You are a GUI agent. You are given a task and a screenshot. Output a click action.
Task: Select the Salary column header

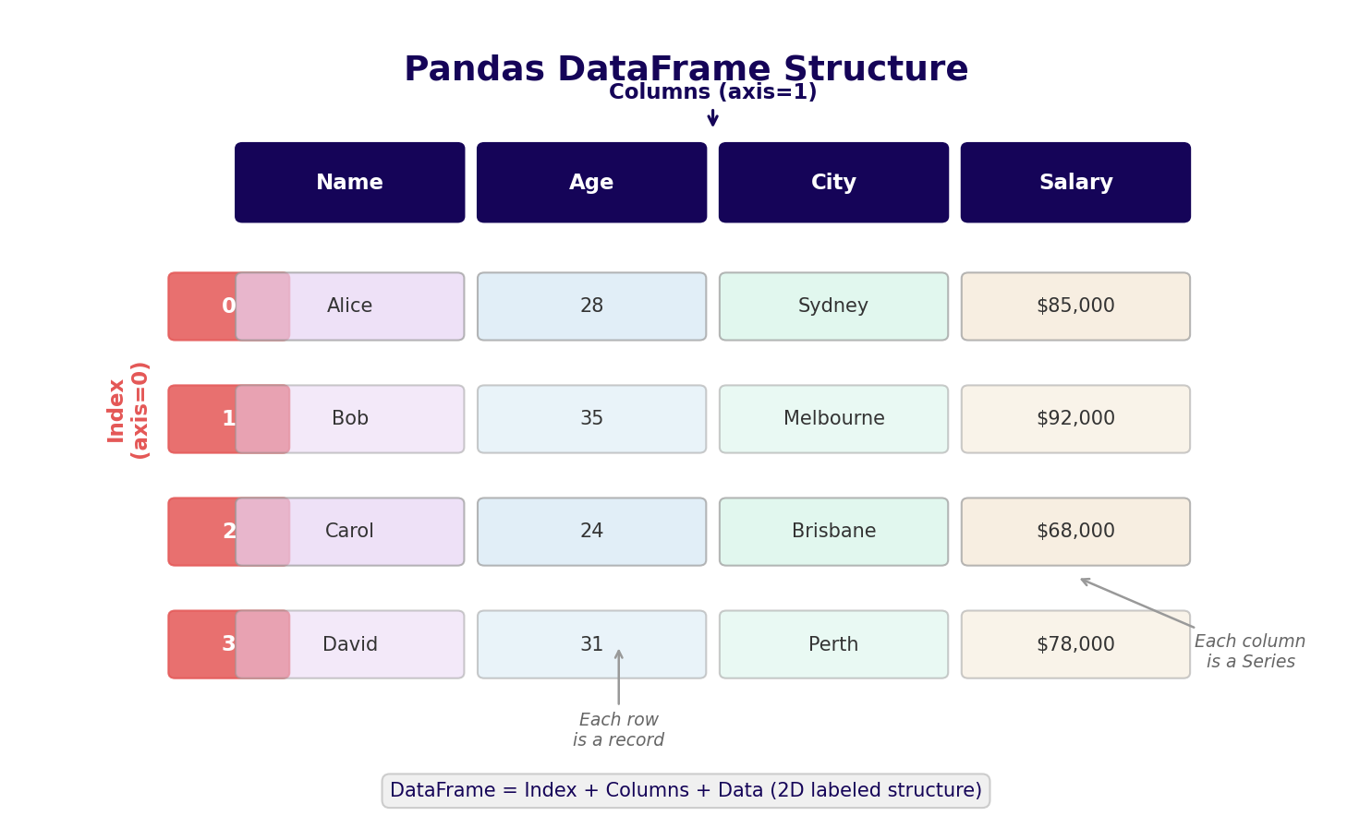point(1075,183)
